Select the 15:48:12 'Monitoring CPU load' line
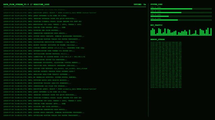 point(42,101)
